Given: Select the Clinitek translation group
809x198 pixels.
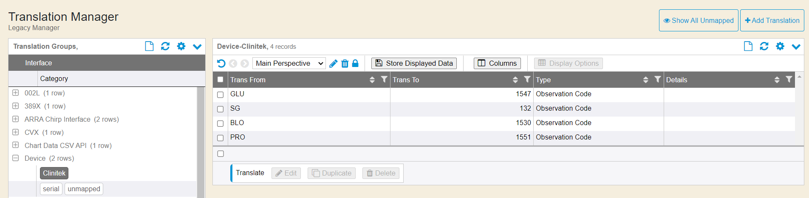Looking at the screenshot, I should [54, 173].
